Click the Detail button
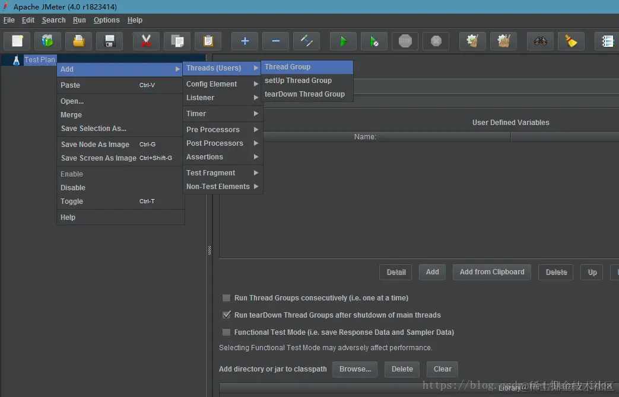619x397 pixels. tap(396, 272)
